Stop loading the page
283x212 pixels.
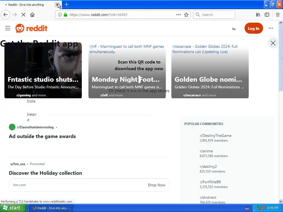tap(23, 15)
